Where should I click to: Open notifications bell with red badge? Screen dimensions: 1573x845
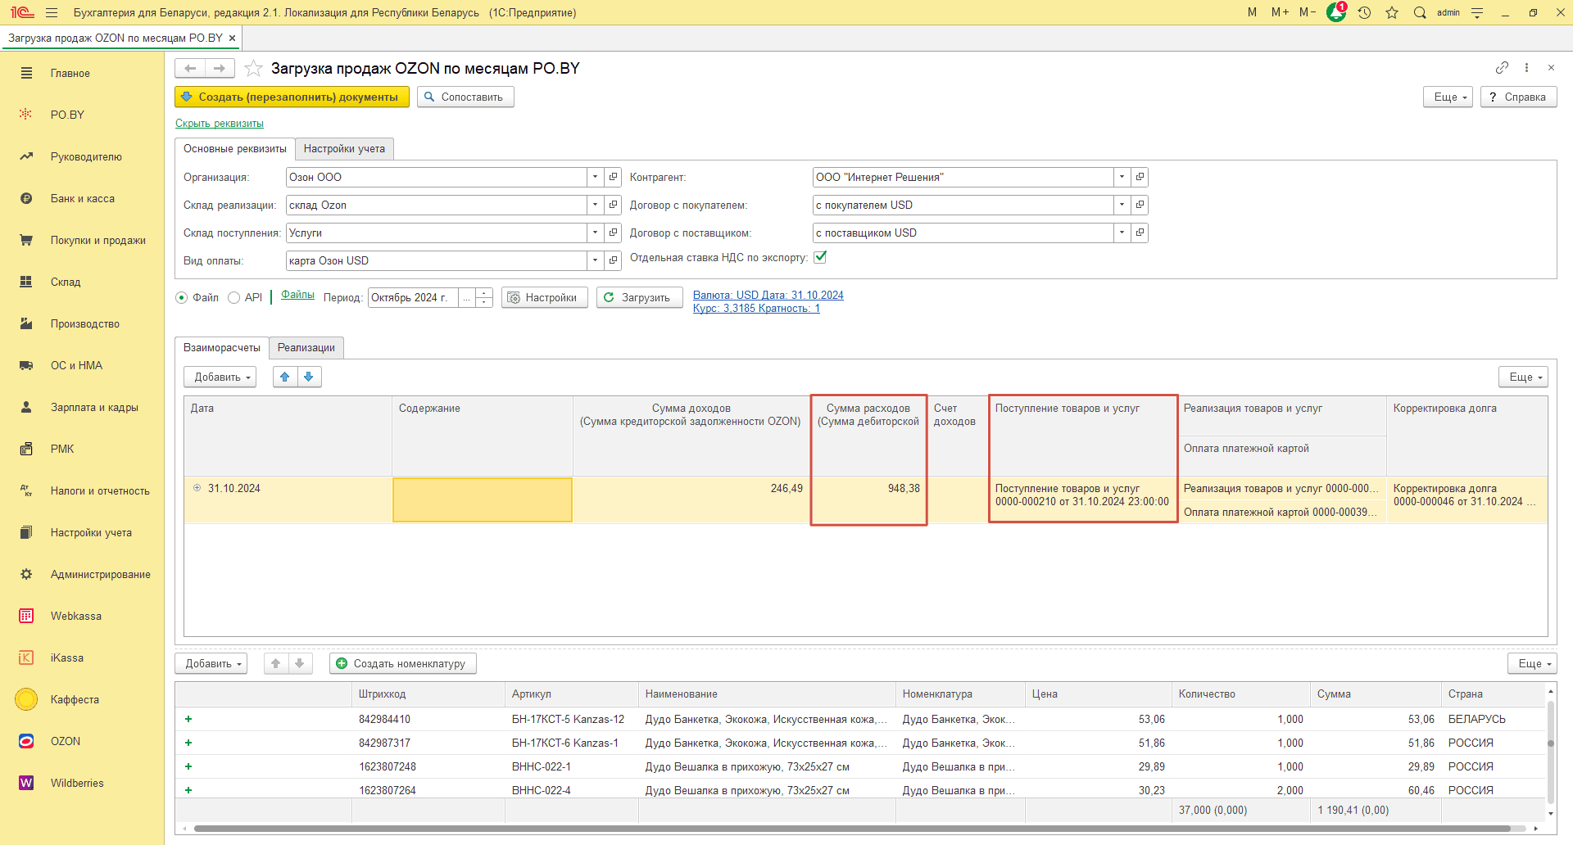(x=1336, y=12)
